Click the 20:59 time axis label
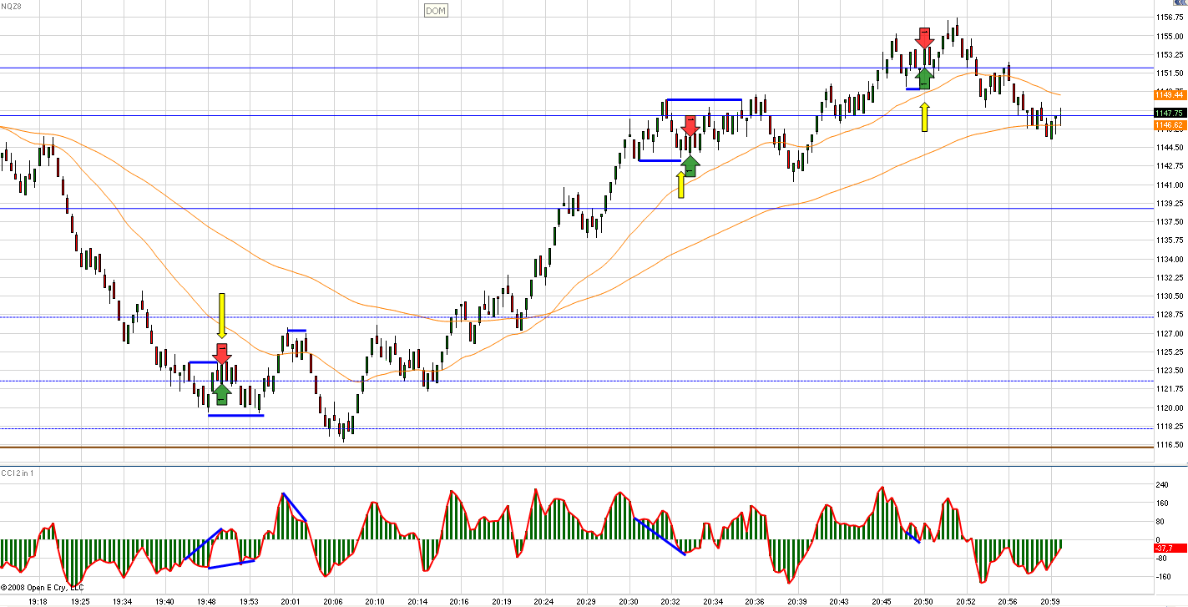The height and width of the screenshot is (607, 1188). [1050, 601]
